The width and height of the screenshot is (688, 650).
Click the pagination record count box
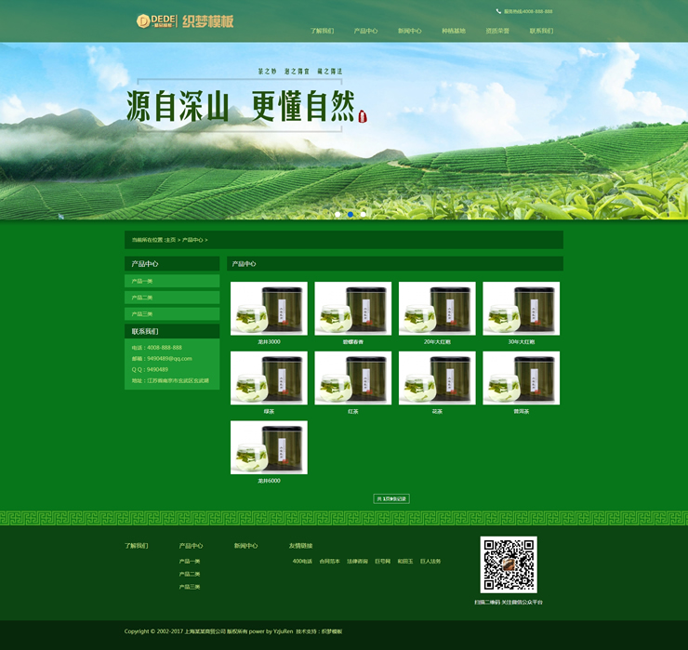(391, 498)
